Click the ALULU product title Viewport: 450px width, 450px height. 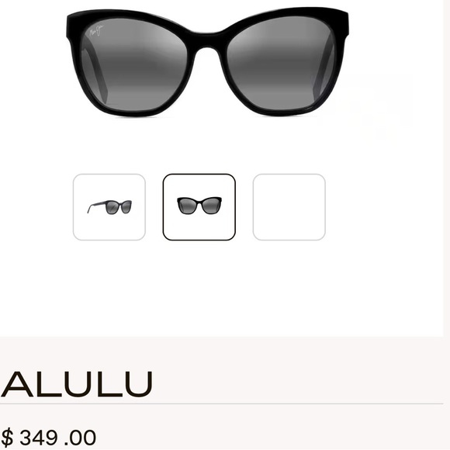tap(76, 384)
